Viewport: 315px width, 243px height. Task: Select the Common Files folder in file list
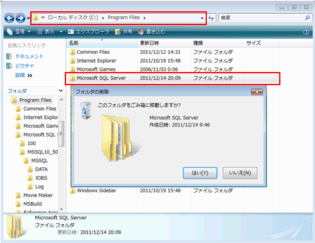[93, 52]
